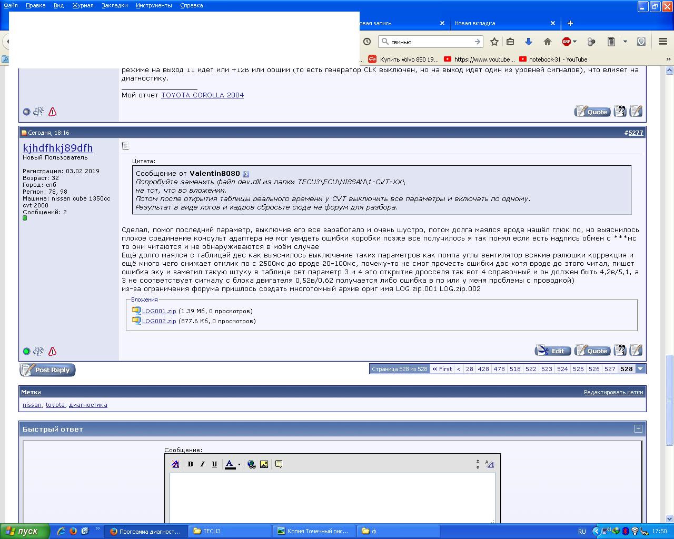Open a new browser tab with plus
Viewport: 674px width, 539px height.
tap(570, 23)
